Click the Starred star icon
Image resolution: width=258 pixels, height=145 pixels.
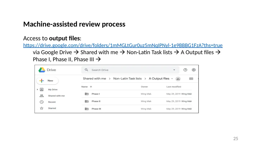42,108
